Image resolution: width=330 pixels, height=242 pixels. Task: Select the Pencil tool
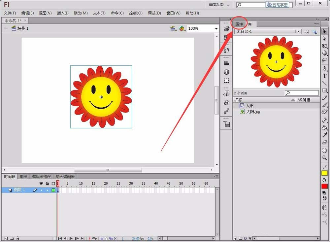coord(324,98)
